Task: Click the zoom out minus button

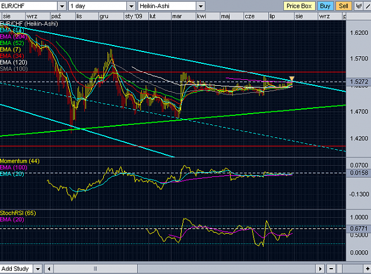Action: 331,269
